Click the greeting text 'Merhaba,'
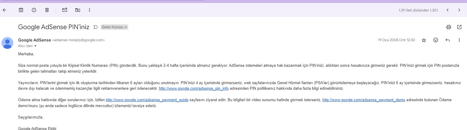The image size is (467, 130). click(26, 54)
